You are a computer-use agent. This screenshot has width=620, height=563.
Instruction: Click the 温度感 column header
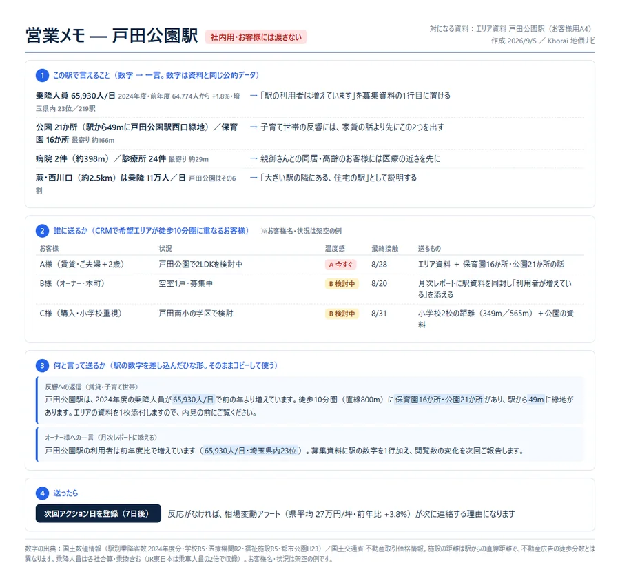click(x=335, y=249)
